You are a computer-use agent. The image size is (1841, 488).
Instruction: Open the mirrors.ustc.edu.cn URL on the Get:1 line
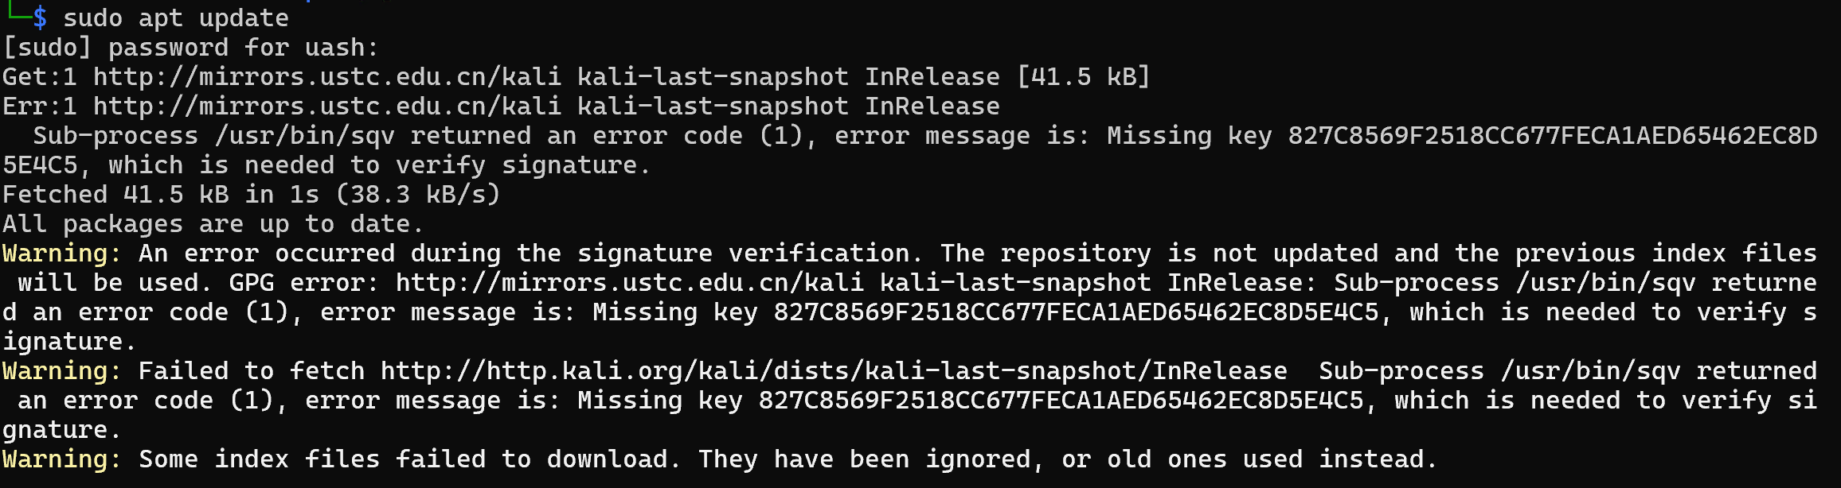tap(327, 77)
